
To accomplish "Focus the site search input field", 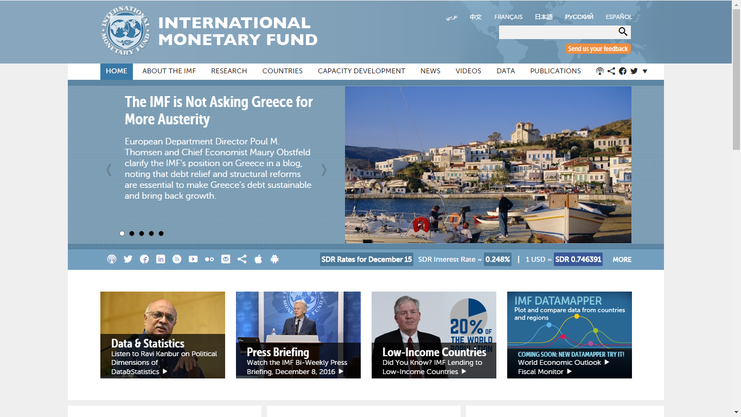I will tap(558, 32).
